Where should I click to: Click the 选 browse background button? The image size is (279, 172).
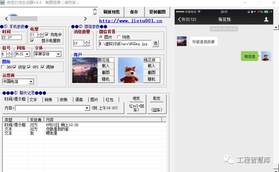(x=155, y=43)
